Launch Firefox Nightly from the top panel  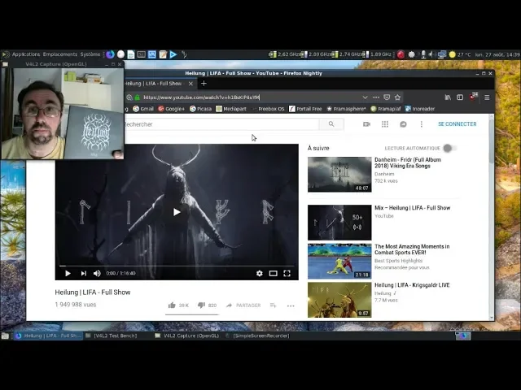point(110,54)
